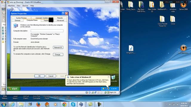Cancel the System Properties dialog
Image resolution: width=191 pixels, height=107 pixels.
point(51,76)
